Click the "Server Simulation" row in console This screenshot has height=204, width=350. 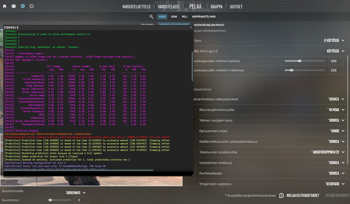click(x=75, y=89)
